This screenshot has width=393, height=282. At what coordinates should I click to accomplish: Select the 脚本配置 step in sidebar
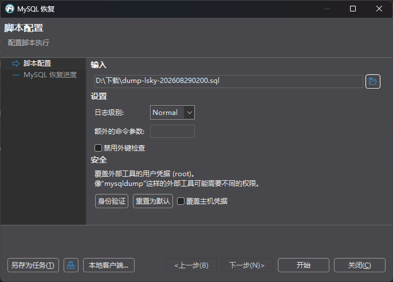coord(37,63)
